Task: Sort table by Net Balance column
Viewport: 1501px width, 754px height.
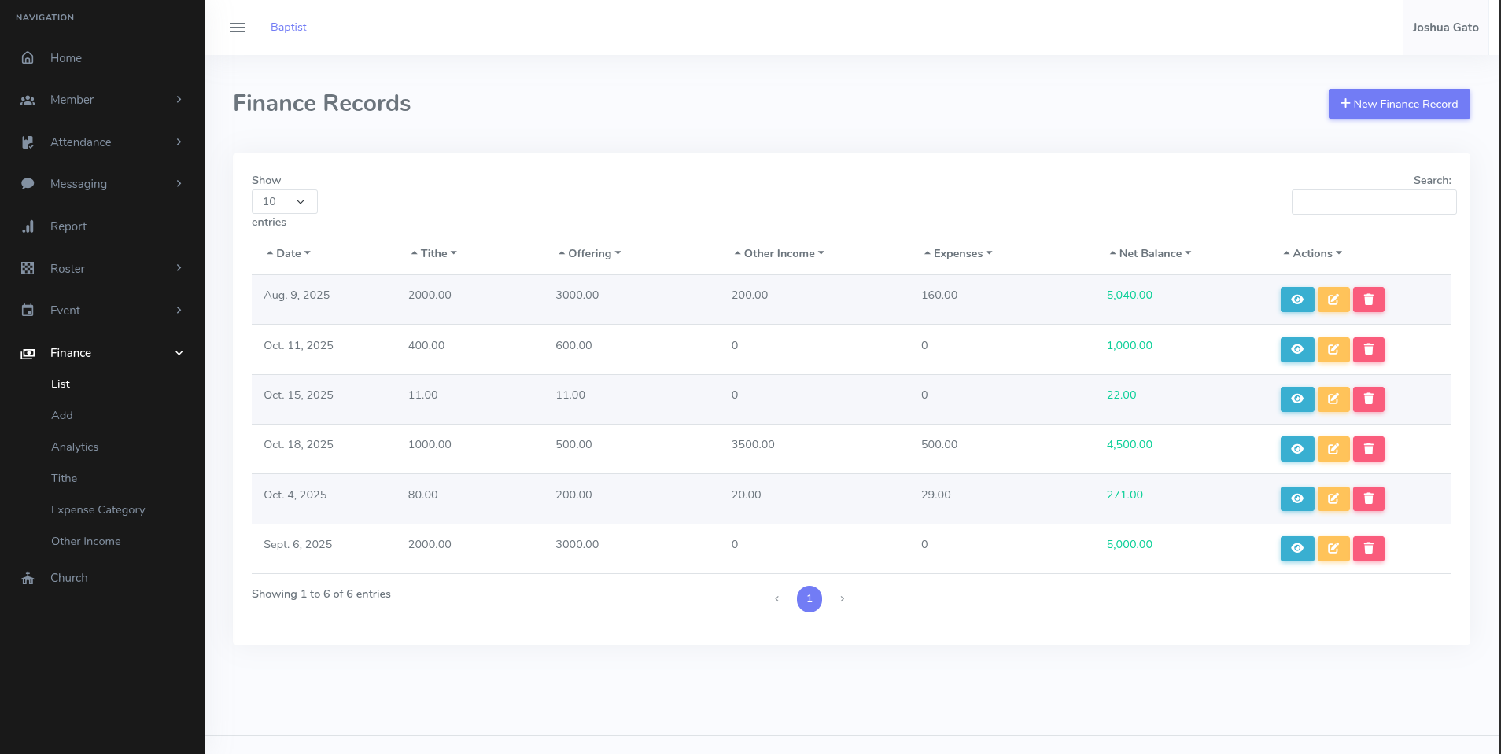Action: point(1149,253)
